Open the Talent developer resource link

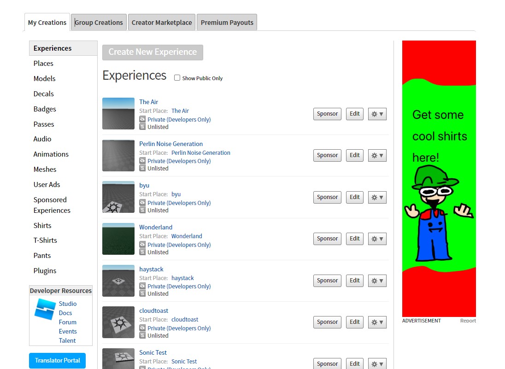67,340
